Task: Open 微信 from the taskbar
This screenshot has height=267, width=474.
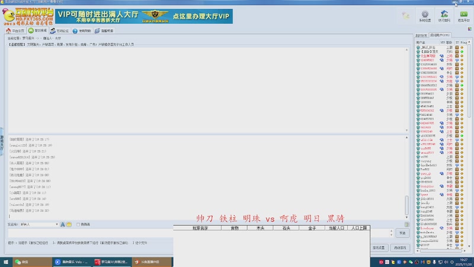Action: 32,262
